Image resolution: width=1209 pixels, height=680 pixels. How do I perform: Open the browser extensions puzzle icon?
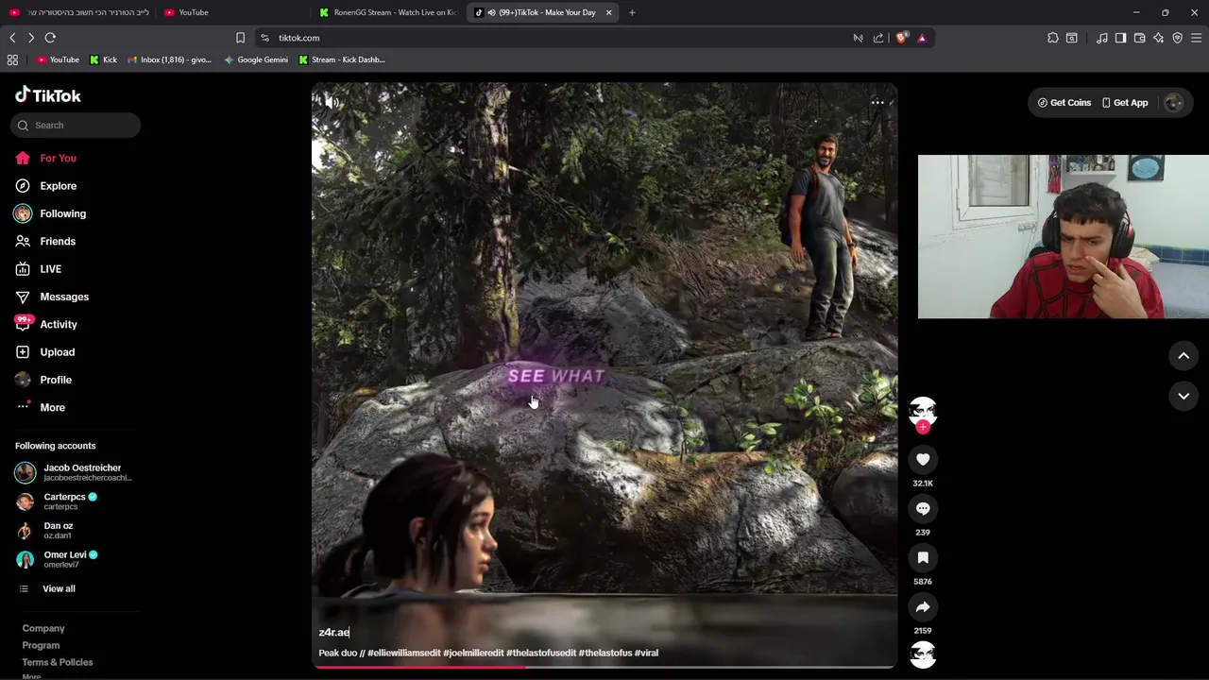1053,38
